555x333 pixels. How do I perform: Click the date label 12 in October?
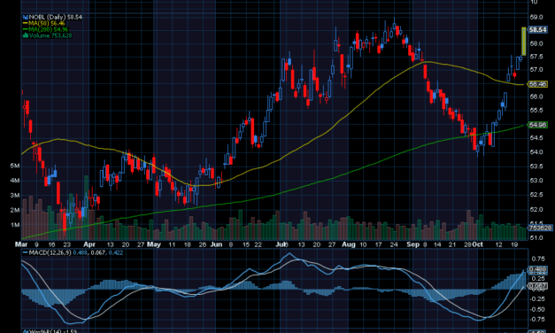click(x=499, y=244)
